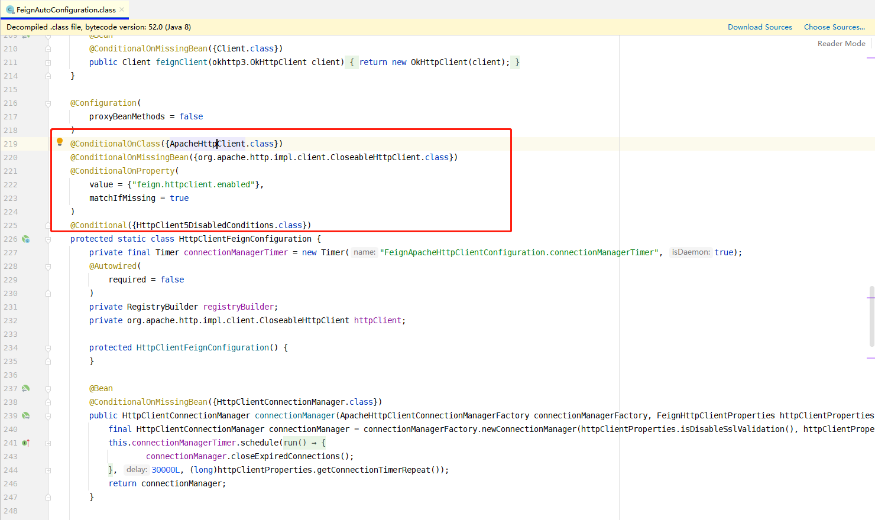Image resolution: width=875 pixels, height=520 pixels.
Task: Click the Spring bean gutter icon on line 237
Action: pos(26,389)
